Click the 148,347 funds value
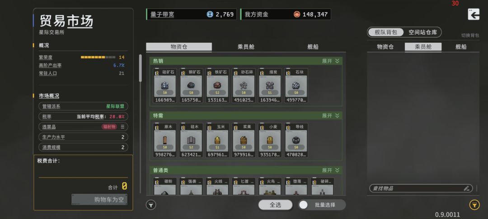 314,14
